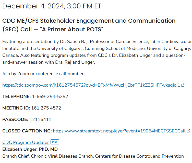Click the CDC ME/CFS Stakeholder Engagement heading

89,21
